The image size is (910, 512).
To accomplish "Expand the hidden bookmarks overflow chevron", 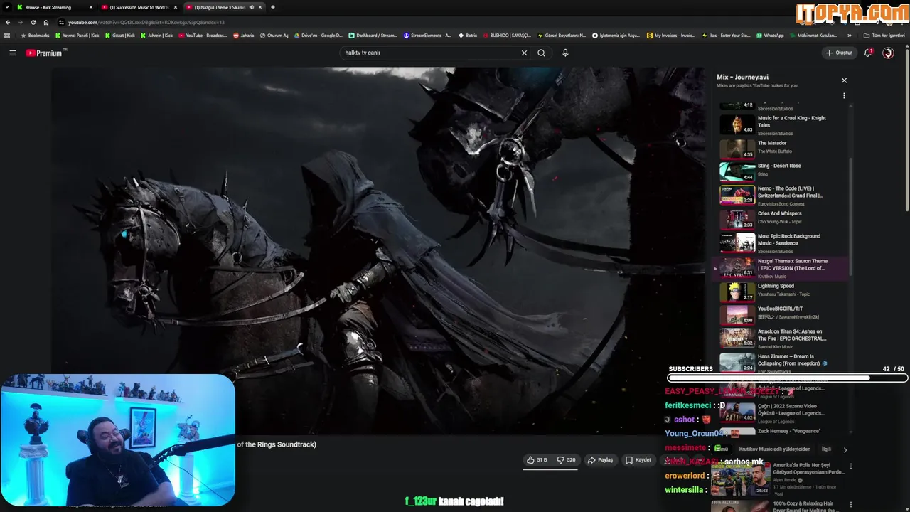I will click(850, 35).
